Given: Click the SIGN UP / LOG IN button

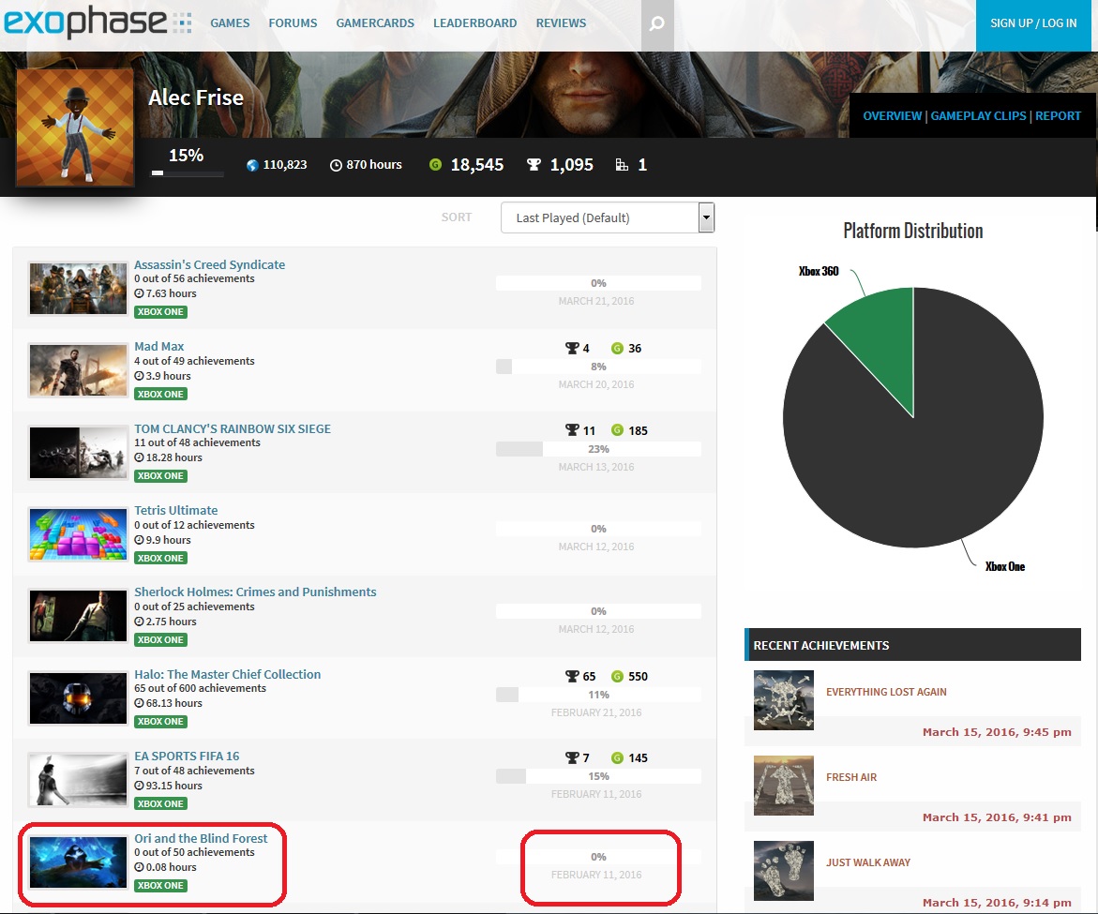Looking at the screenshot, I should tap(1033, 25).
